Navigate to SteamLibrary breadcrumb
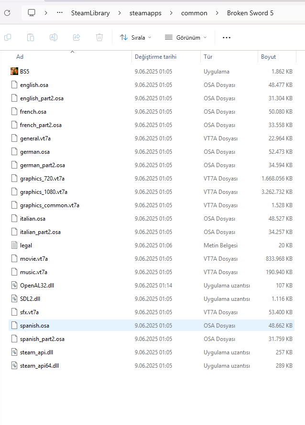305x425 pixels. (90, 13)
